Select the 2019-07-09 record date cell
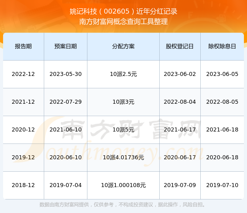 coord(180,185)
